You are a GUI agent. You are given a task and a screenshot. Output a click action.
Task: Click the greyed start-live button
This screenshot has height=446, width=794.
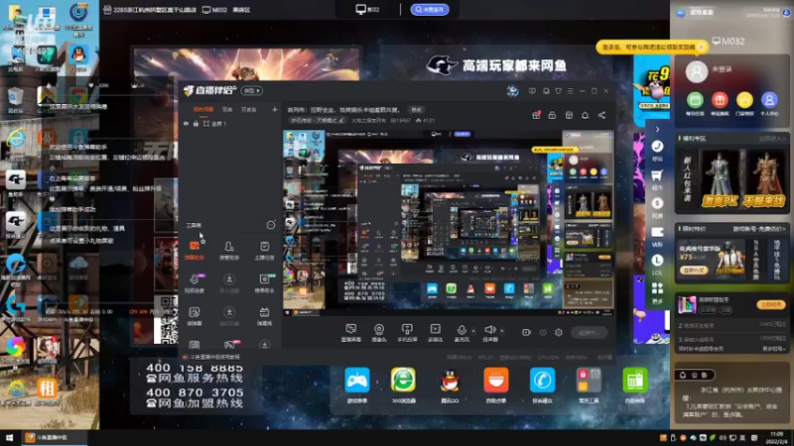(590, 332)
